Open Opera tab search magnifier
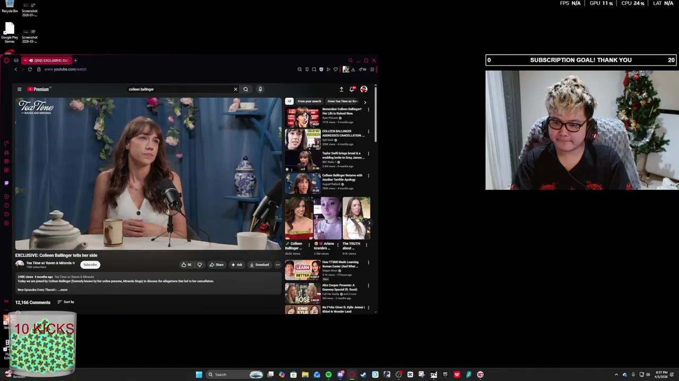Viewport: 679px width, 381px height. 350,60
